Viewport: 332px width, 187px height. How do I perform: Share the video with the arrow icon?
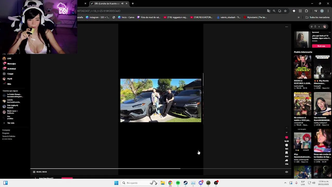click(287, 160)
